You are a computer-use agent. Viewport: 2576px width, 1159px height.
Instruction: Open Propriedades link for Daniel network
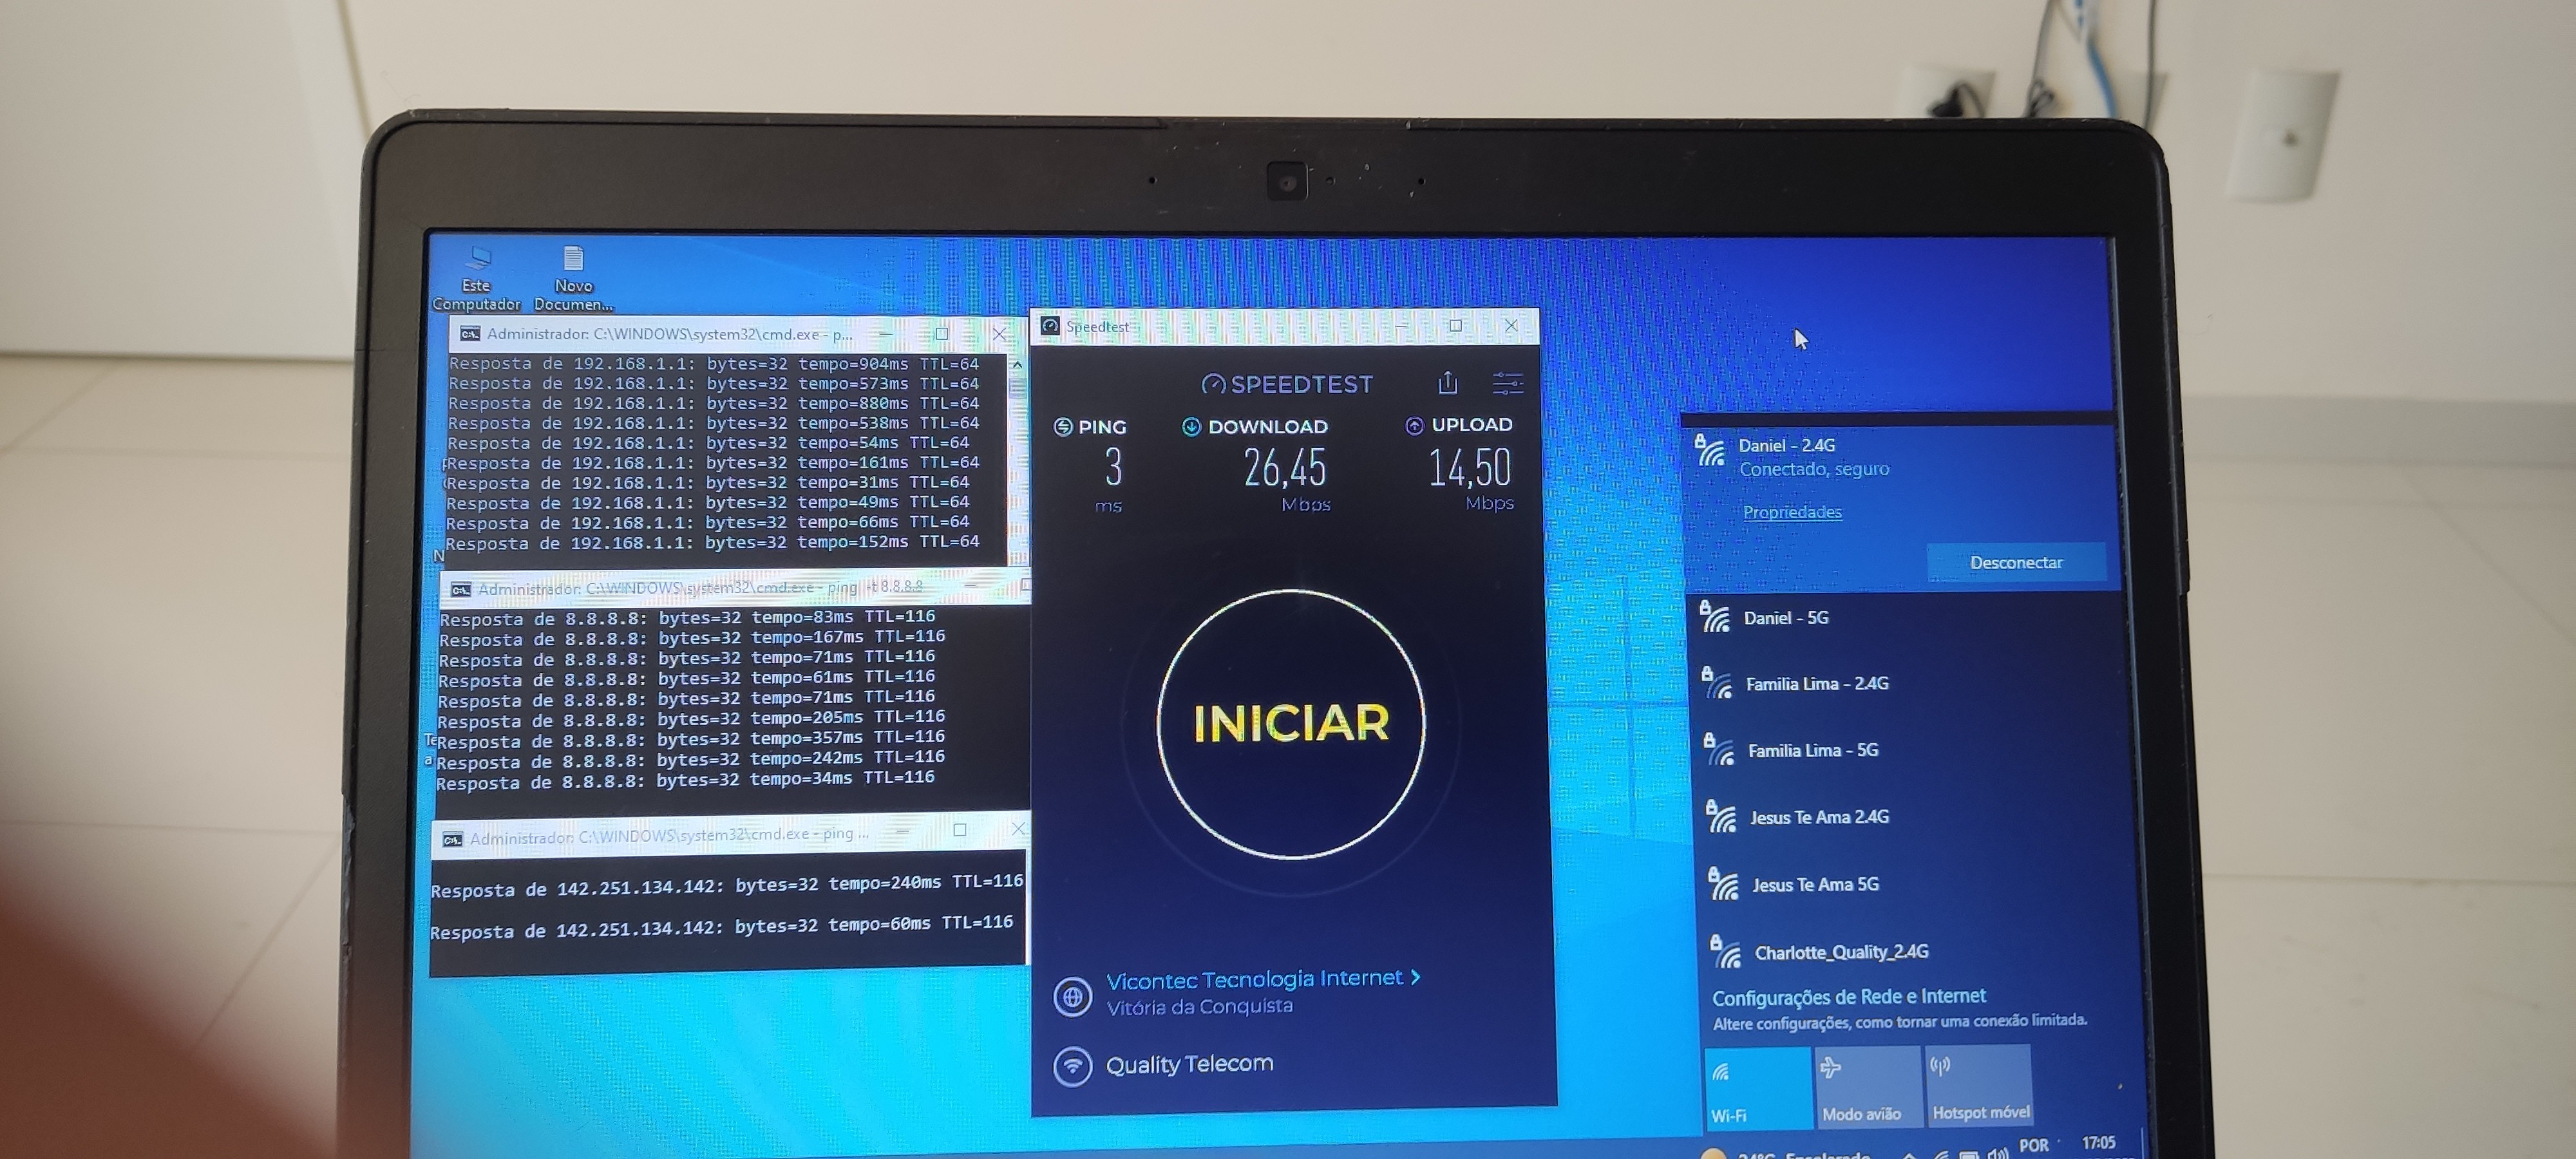coord(1792,512)
